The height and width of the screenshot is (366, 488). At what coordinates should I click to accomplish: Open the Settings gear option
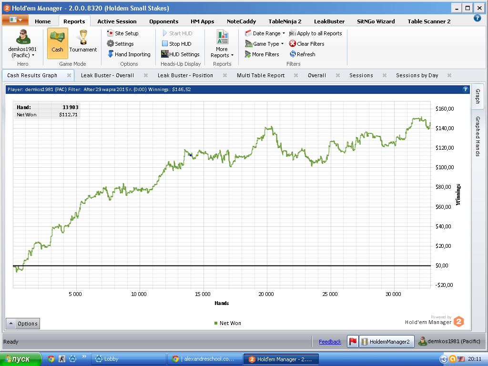[x=120, y=44]
